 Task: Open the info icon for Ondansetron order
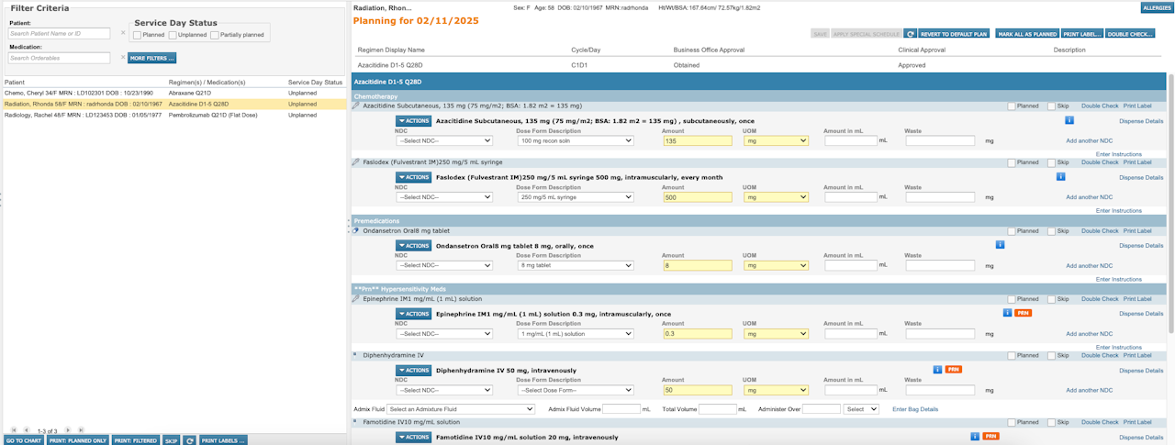1000,244
